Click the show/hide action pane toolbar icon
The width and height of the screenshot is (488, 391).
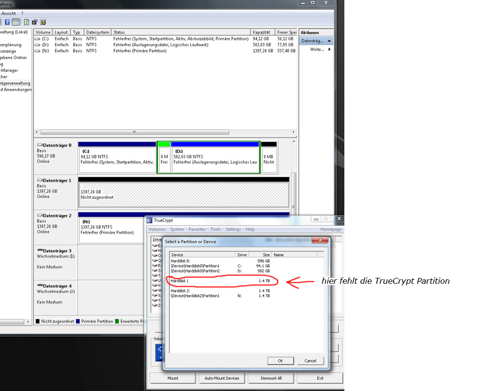16,22
